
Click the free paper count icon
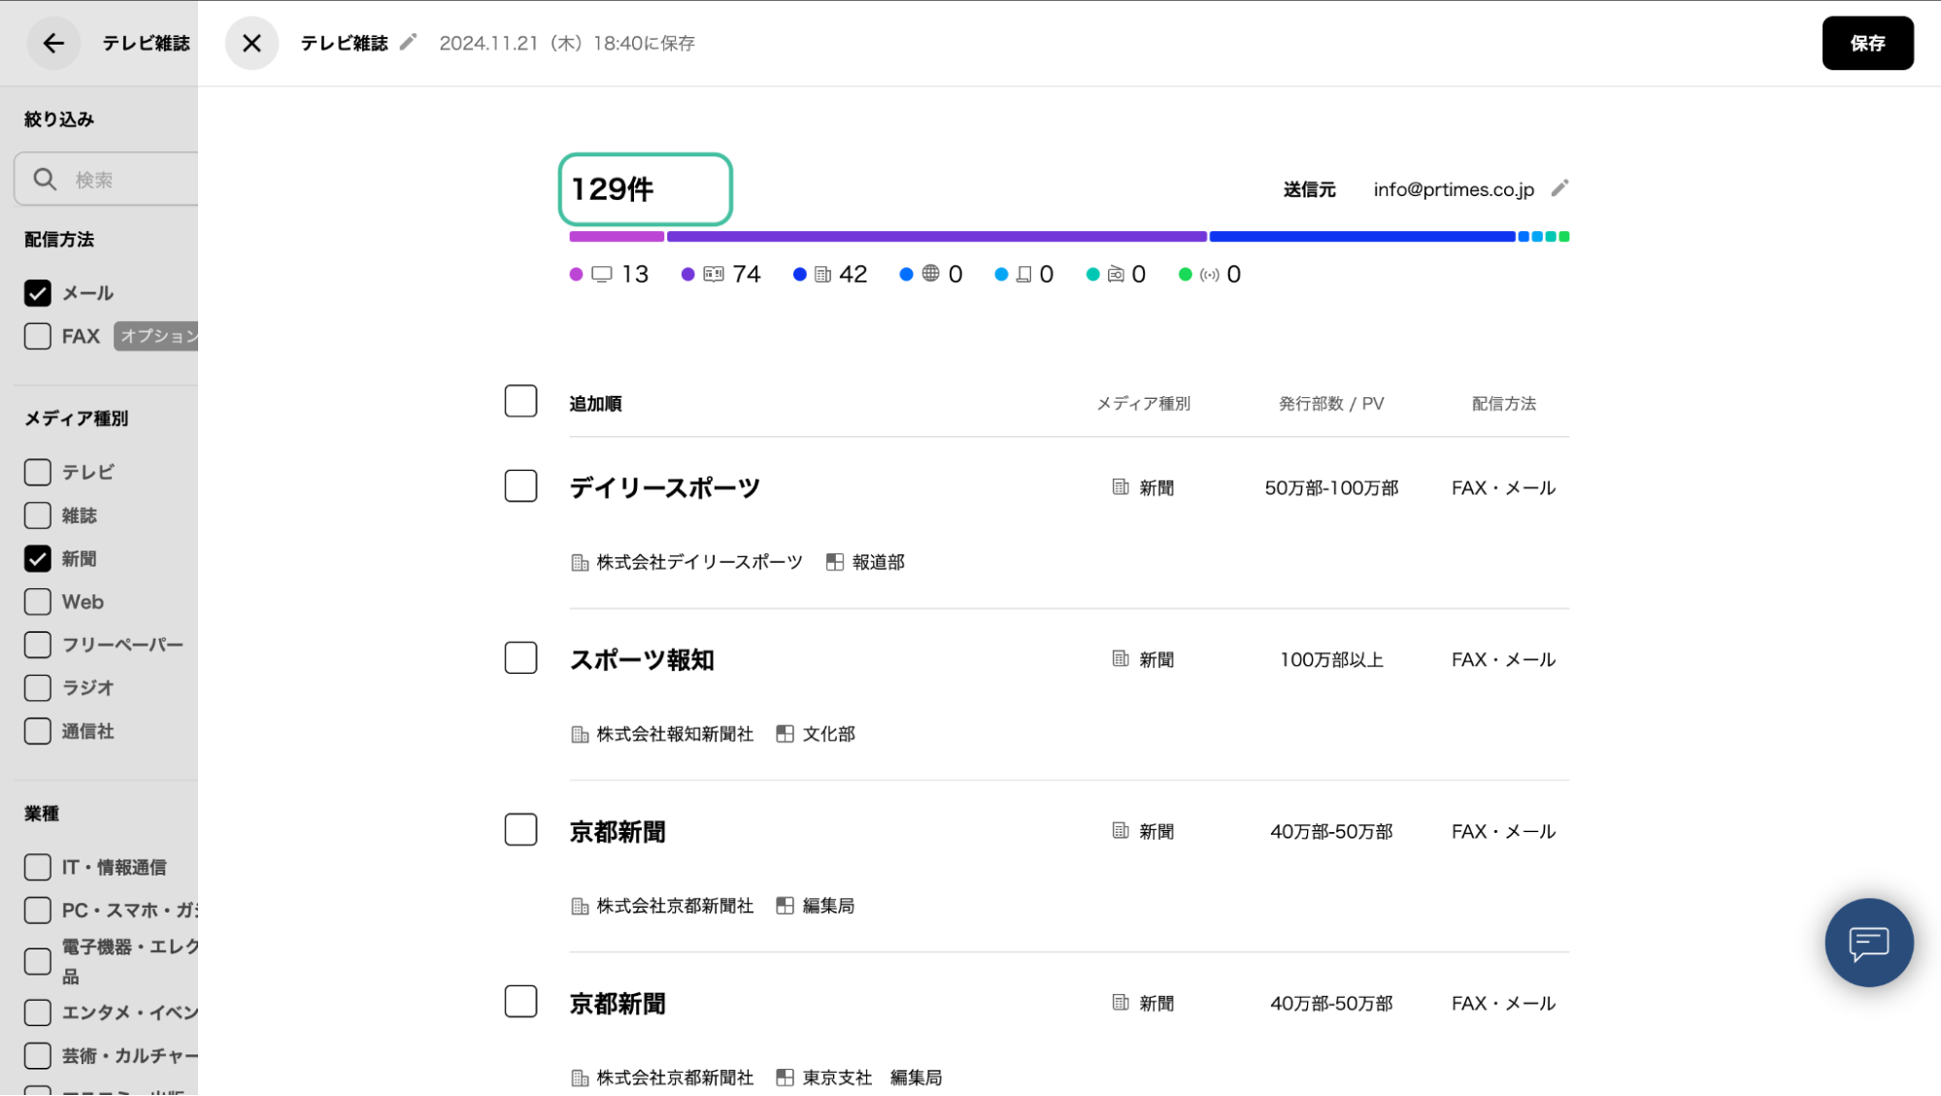point(1023,275)
